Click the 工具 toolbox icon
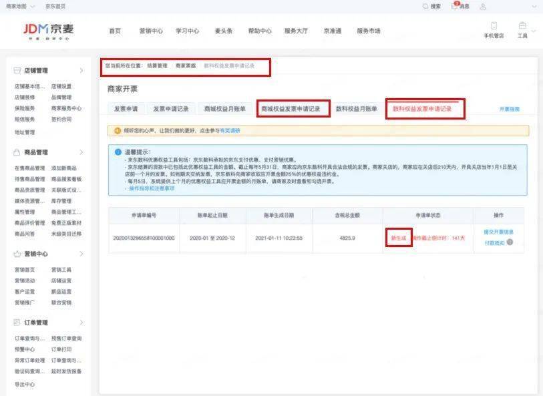543x396 pixels. click(x=522, y=26)
